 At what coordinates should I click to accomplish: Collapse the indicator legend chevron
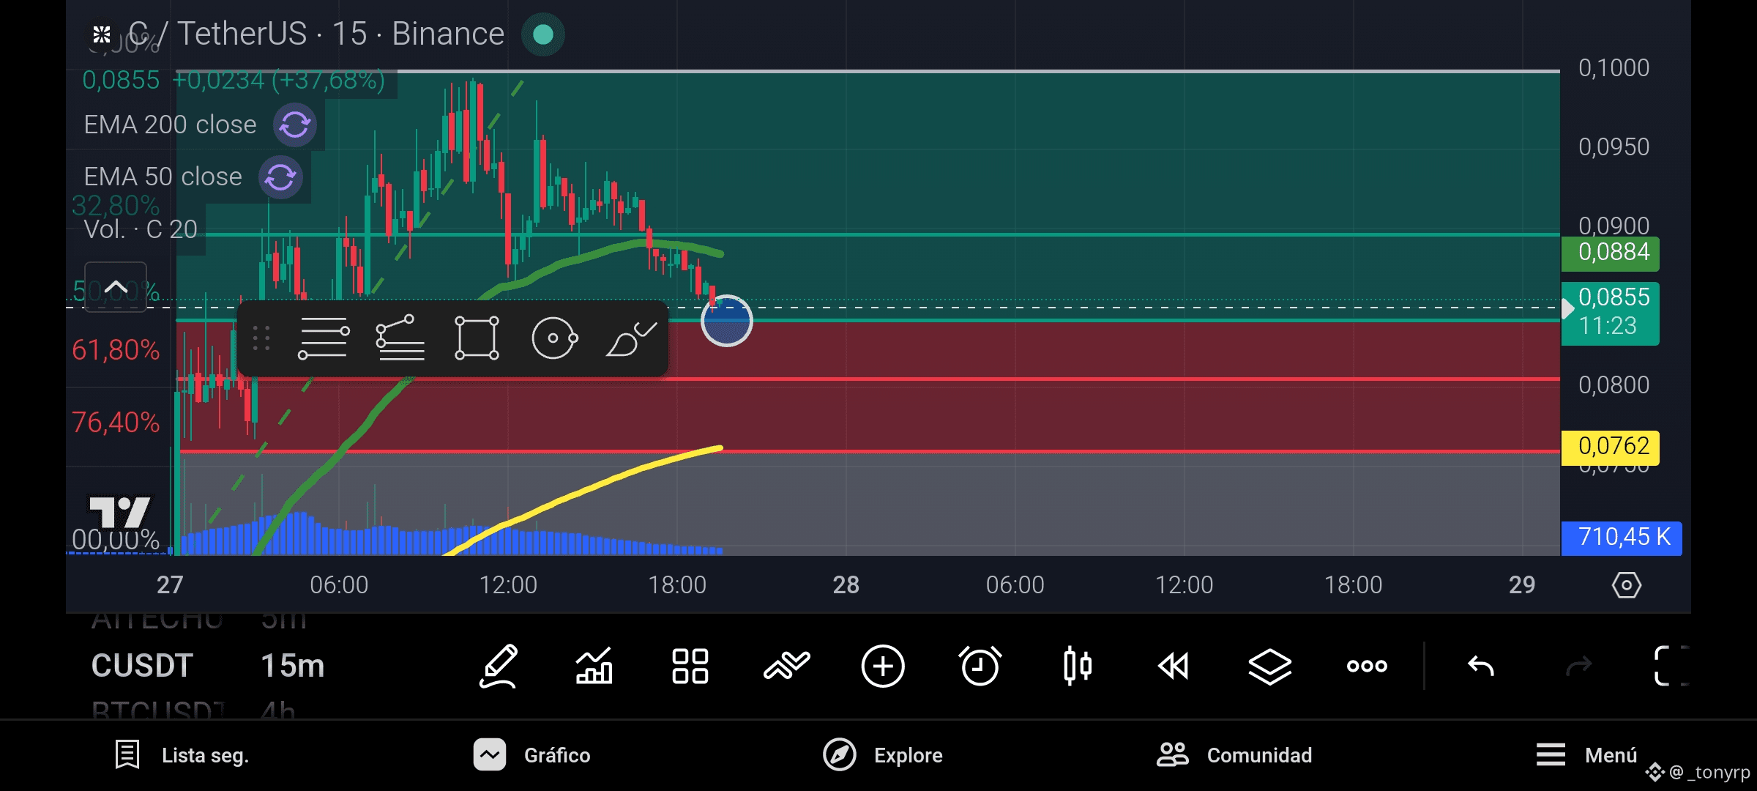click(x=116, y=287)
